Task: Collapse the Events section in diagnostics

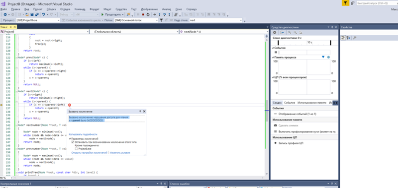Action: tap(273, 48)
